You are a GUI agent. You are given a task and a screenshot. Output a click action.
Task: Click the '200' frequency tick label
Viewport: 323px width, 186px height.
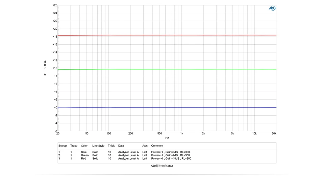130,134
